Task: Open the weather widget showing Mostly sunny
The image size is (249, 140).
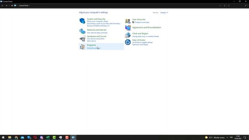Action: tap(215, 138)
